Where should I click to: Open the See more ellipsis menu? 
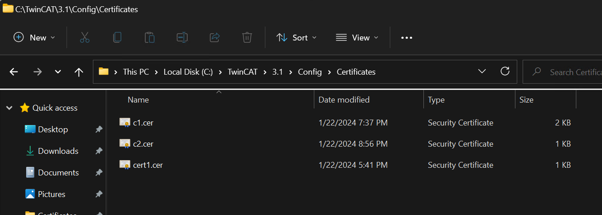coord(407,38)
